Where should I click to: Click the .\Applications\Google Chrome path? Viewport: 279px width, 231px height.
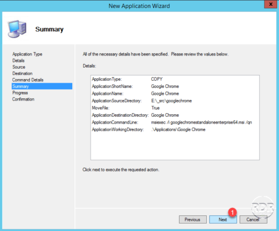(178, 129)
